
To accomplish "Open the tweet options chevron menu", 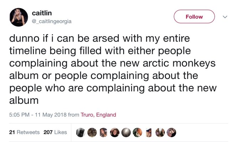I will (225, 16).
